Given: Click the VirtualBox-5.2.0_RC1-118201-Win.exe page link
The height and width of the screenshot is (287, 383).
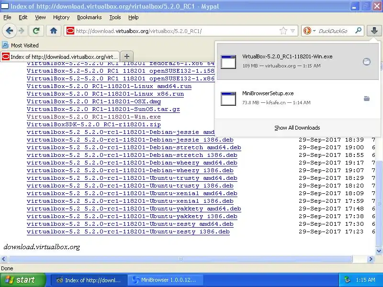Looking at the screenshot, I should click(x=94, y=117).
